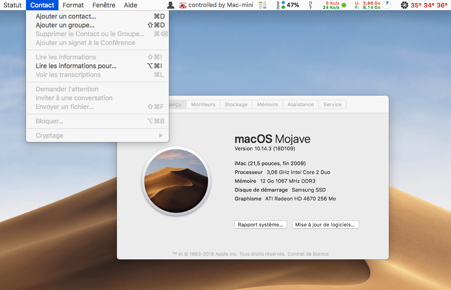Screen dimensions: 451x290
Task: Select Lire les informations pour… entry
Action: tap(97, 66)
